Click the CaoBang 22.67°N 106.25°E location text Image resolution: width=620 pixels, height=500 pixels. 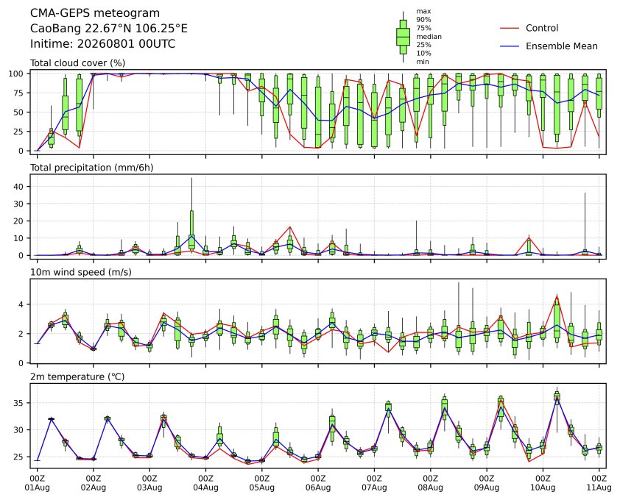point(109,29)
